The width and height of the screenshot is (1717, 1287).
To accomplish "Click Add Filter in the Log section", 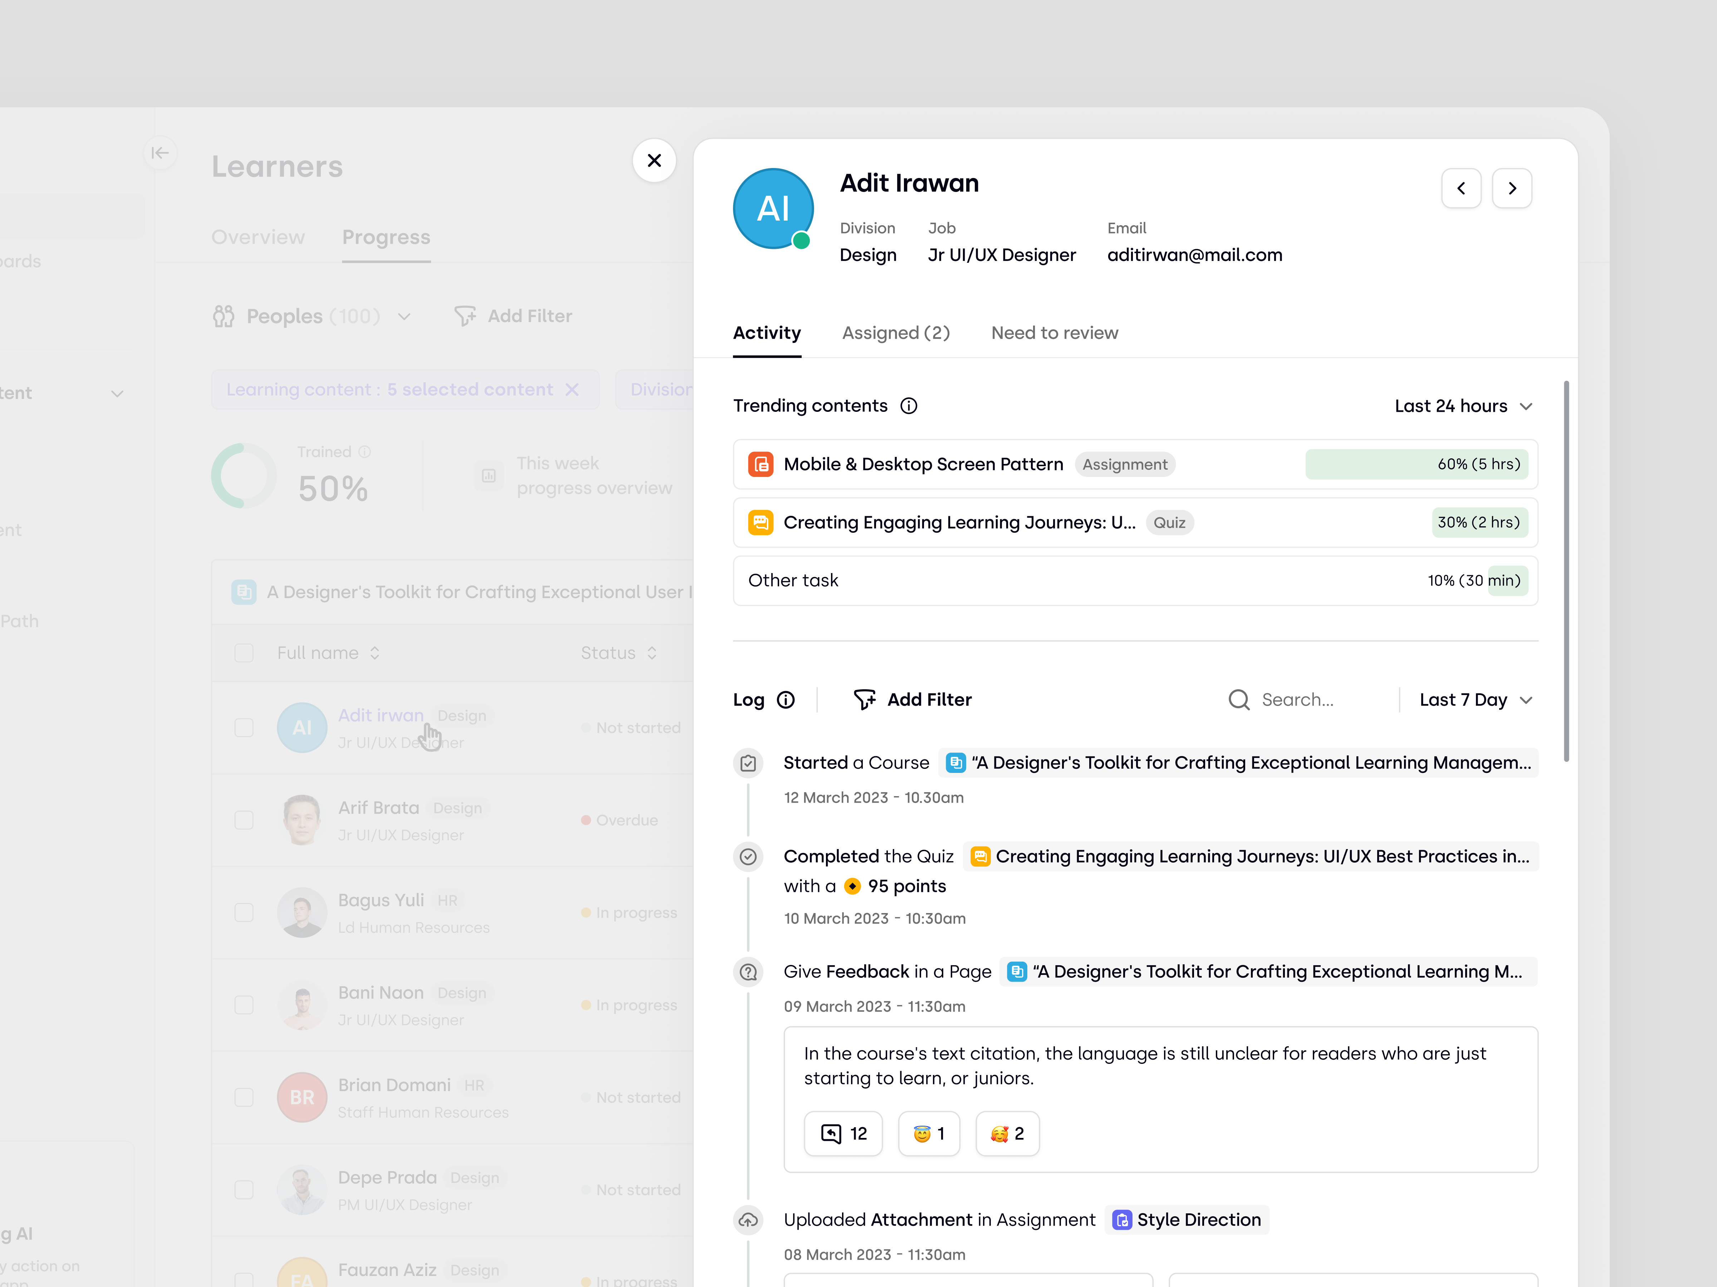I will (x=913, y=700).
